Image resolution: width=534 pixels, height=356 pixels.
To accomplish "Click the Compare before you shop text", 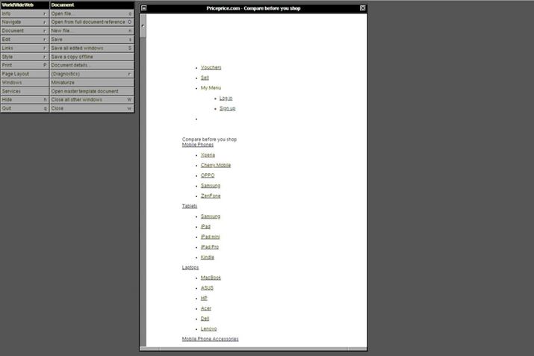I will pos(209,140).
